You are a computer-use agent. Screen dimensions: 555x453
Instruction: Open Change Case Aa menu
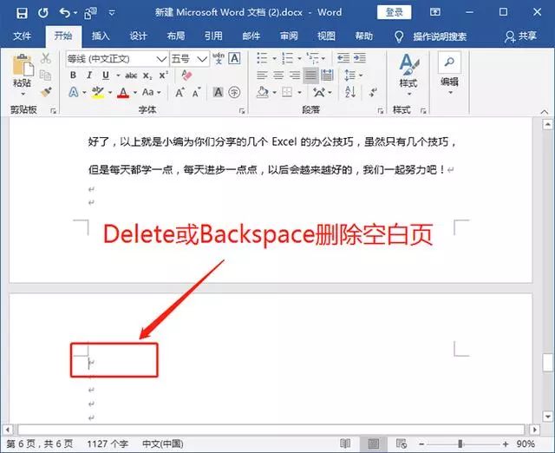(x=151, y=92)
